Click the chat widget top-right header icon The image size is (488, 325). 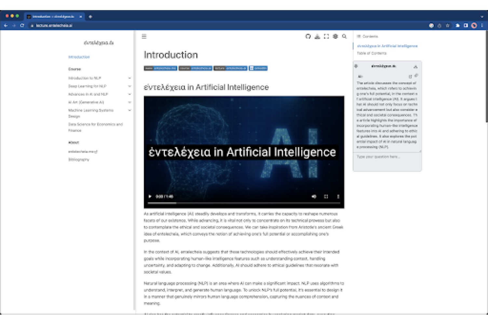pyautogui.click(x=415, y=67)
